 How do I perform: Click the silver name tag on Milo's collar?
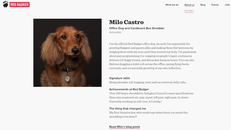[x=67, y=78]
